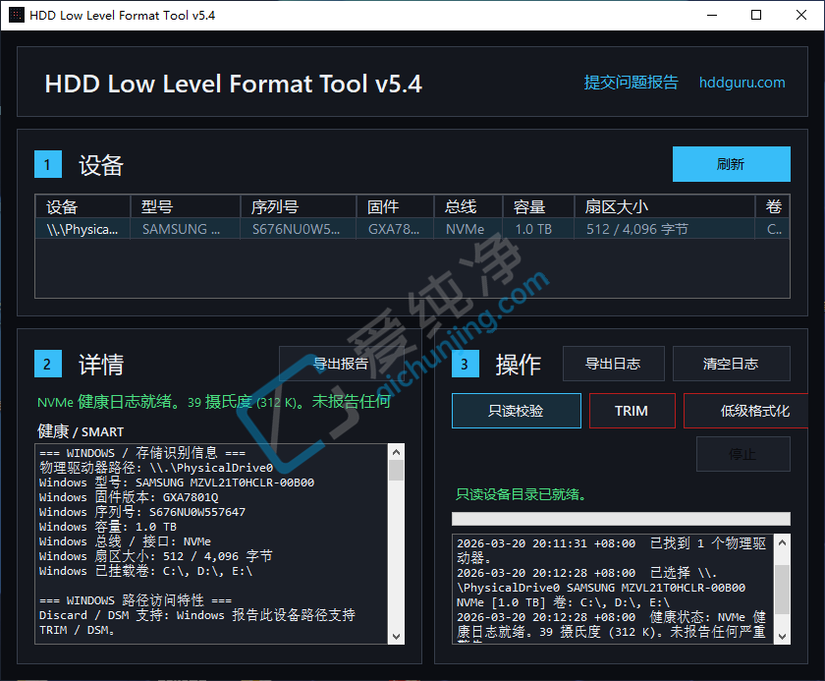Click the Windows 固件版本 GXA7801Q line
Viewport: 825px width, 681px height.
129,497
